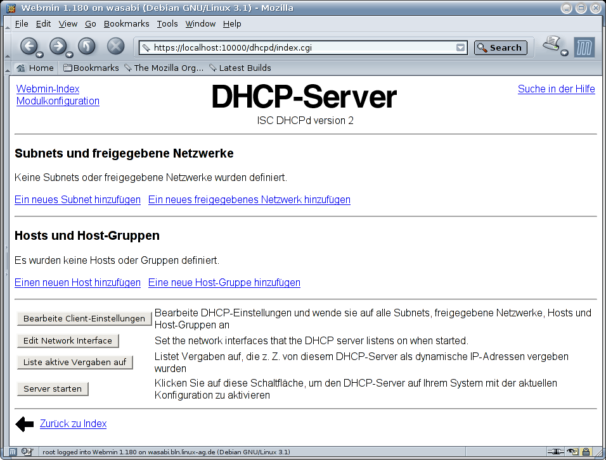Minimize the Mozilla window
The height and width of the screenshot is (460, 606).
coord(566,8)
